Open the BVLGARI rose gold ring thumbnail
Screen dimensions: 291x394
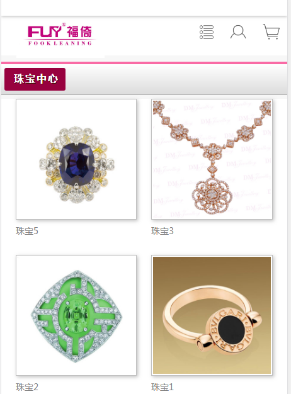(x=212, y=315)
